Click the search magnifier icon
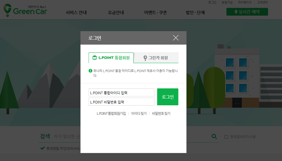Image resolution: width=282 pixels, height=161 pixels. [x=214, y=136]
